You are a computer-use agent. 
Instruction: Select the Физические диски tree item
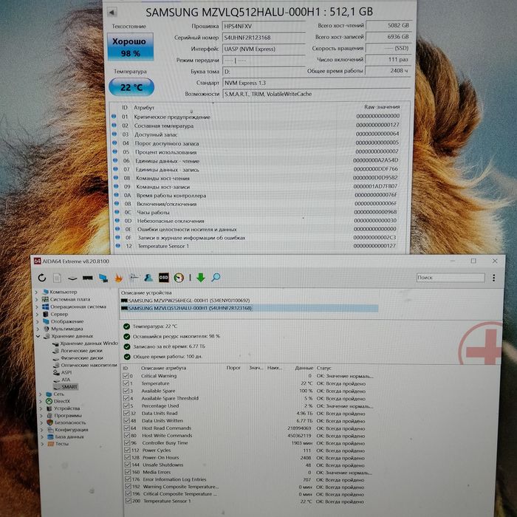(82, 357)
